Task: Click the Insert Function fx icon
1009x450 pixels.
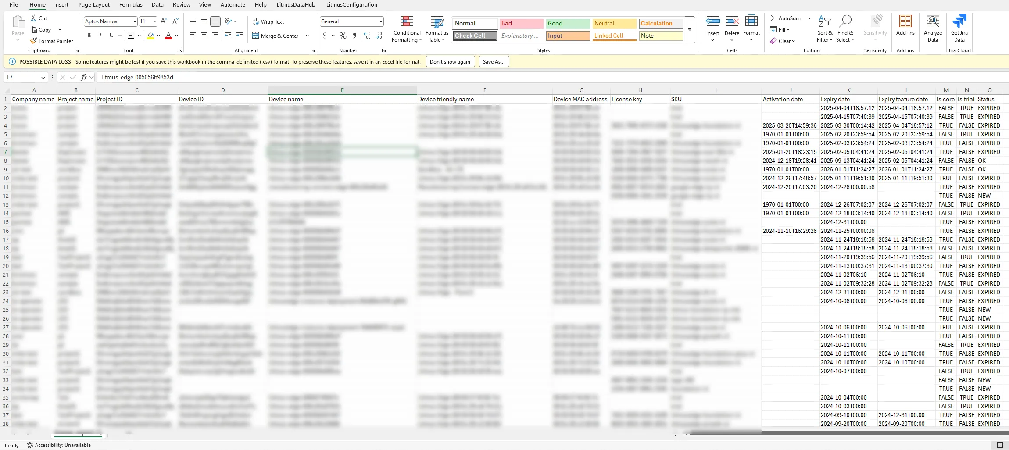Action: (x=84, y=77)
